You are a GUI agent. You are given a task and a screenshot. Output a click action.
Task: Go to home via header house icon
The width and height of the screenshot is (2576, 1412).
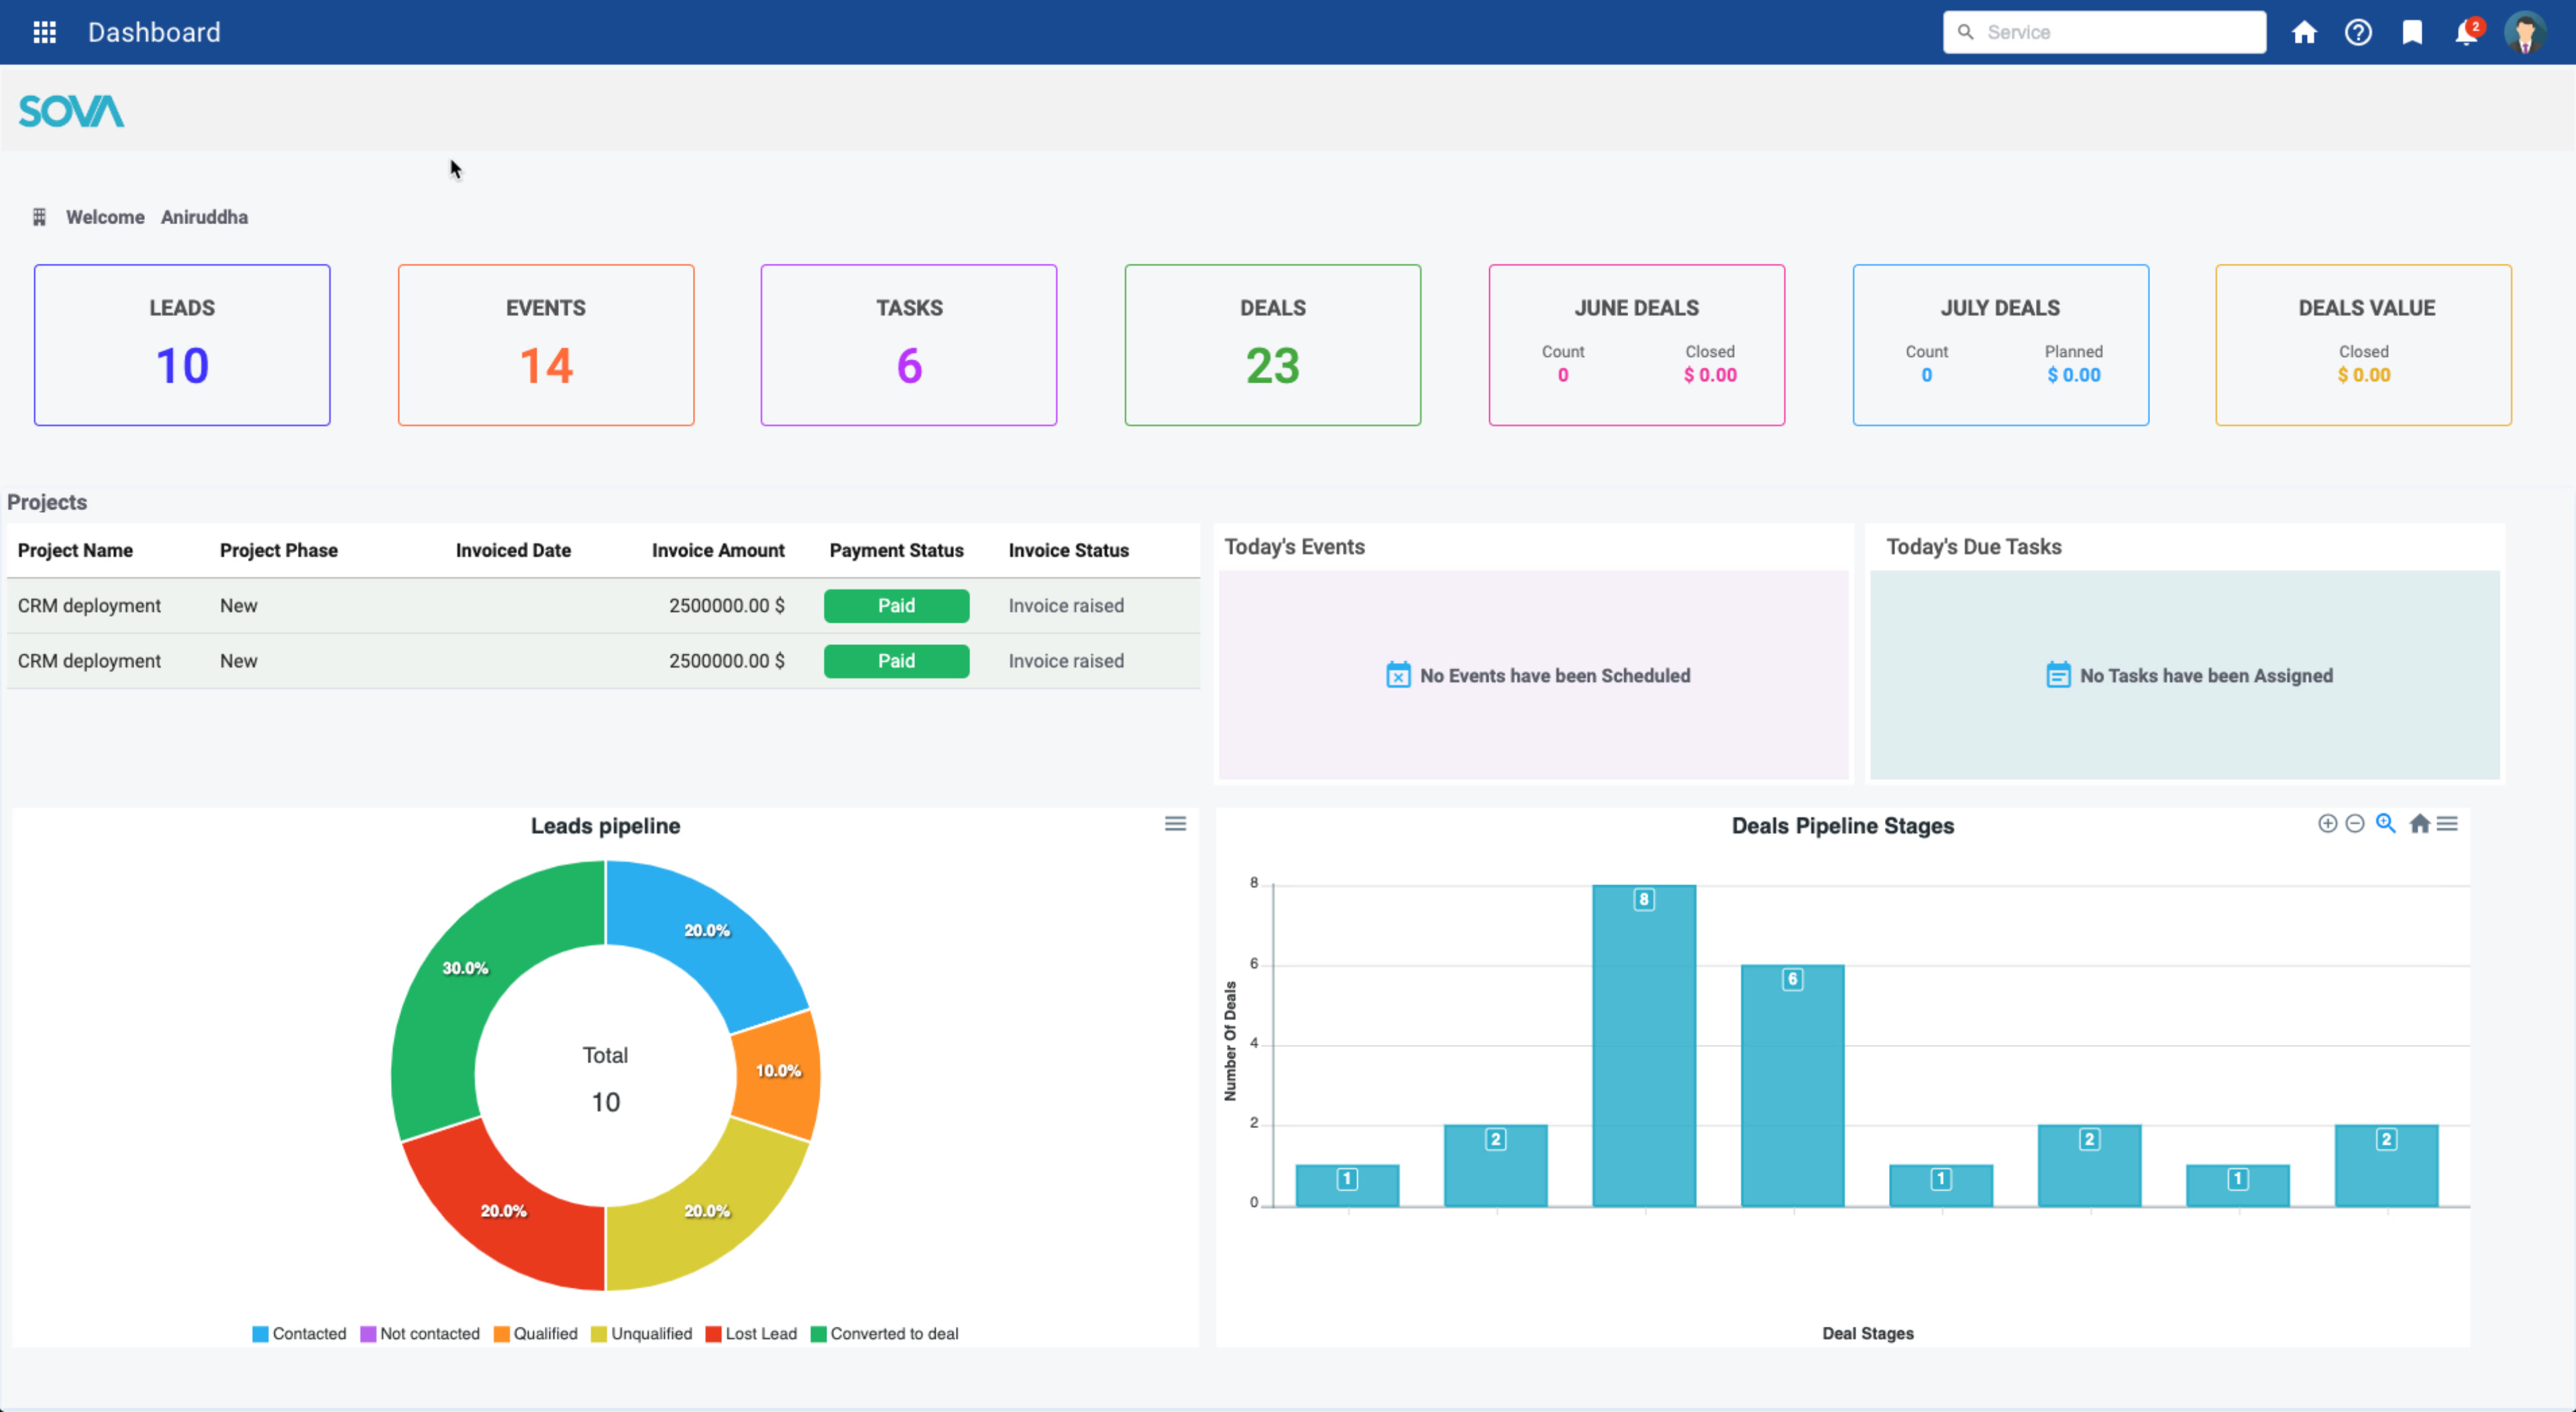2304,32
